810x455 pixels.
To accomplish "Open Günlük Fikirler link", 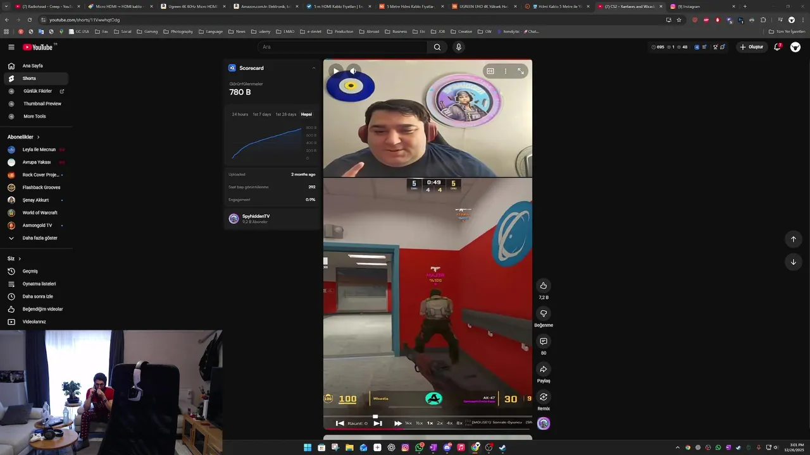I will coord(36,91).
